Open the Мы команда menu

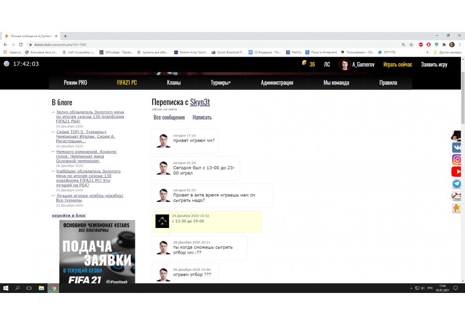(x=336, y=83)
